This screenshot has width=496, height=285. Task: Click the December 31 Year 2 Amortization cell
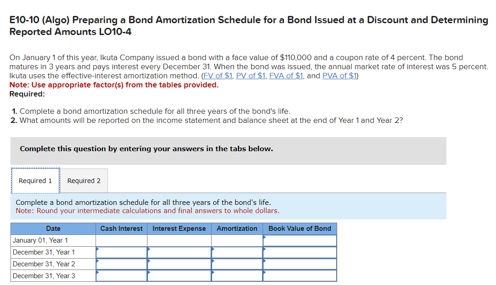(237, 264)
